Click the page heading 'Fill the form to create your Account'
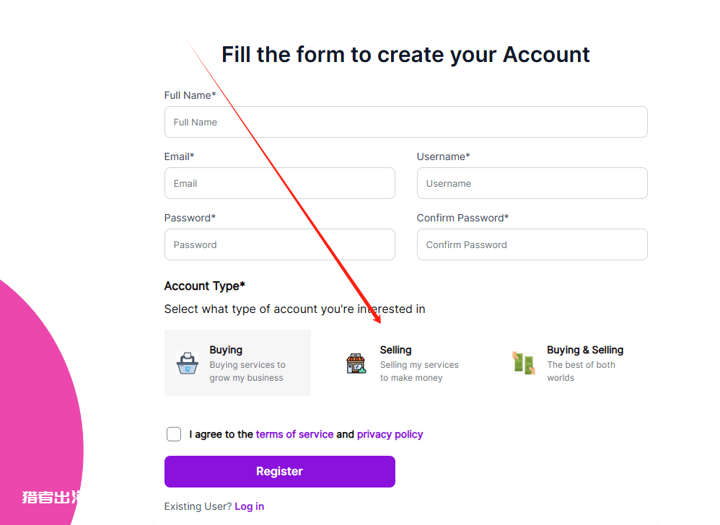 pos(405,55)
